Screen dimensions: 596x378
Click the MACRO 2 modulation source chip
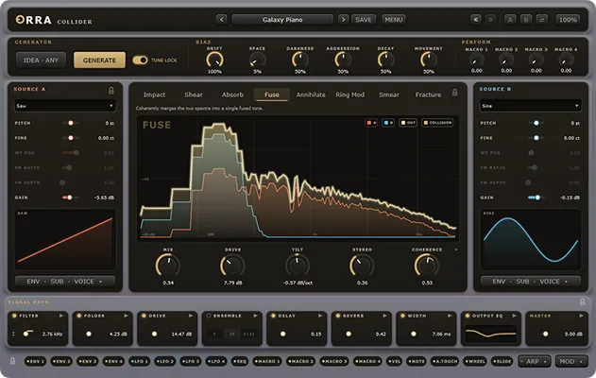300,361
